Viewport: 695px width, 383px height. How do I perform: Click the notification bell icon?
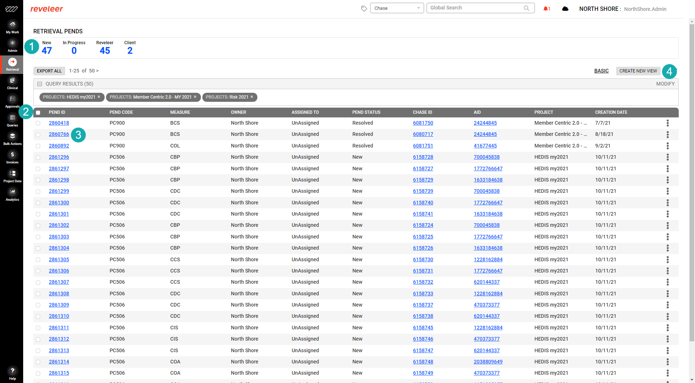pos(546,9)
